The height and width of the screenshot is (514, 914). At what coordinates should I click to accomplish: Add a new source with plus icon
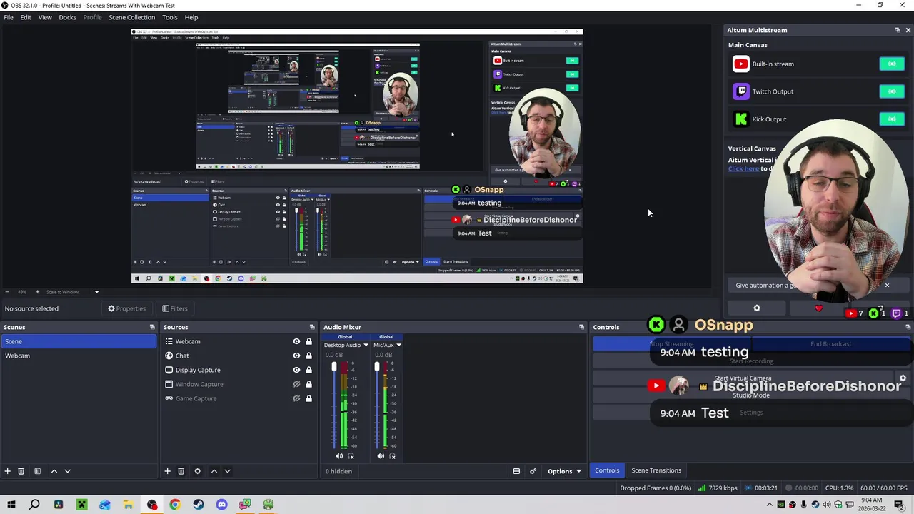click(x=167, y=471)
